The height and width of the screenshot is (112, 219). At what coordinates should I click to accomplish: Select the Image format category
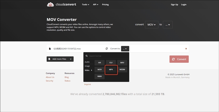tap(87, 66)
